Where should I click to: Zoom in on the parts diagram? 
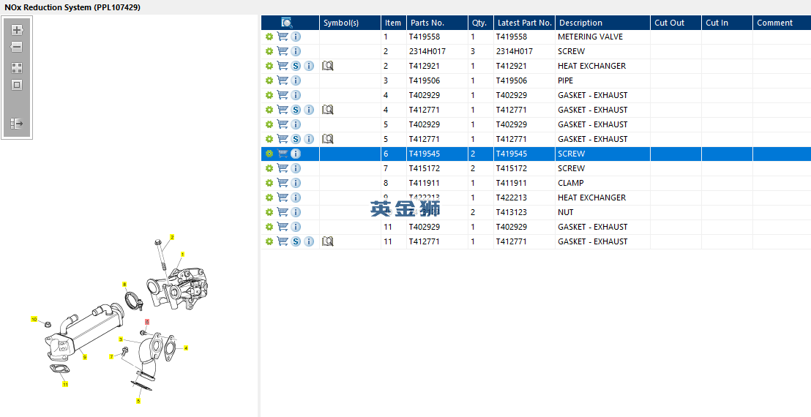[17, 30]
